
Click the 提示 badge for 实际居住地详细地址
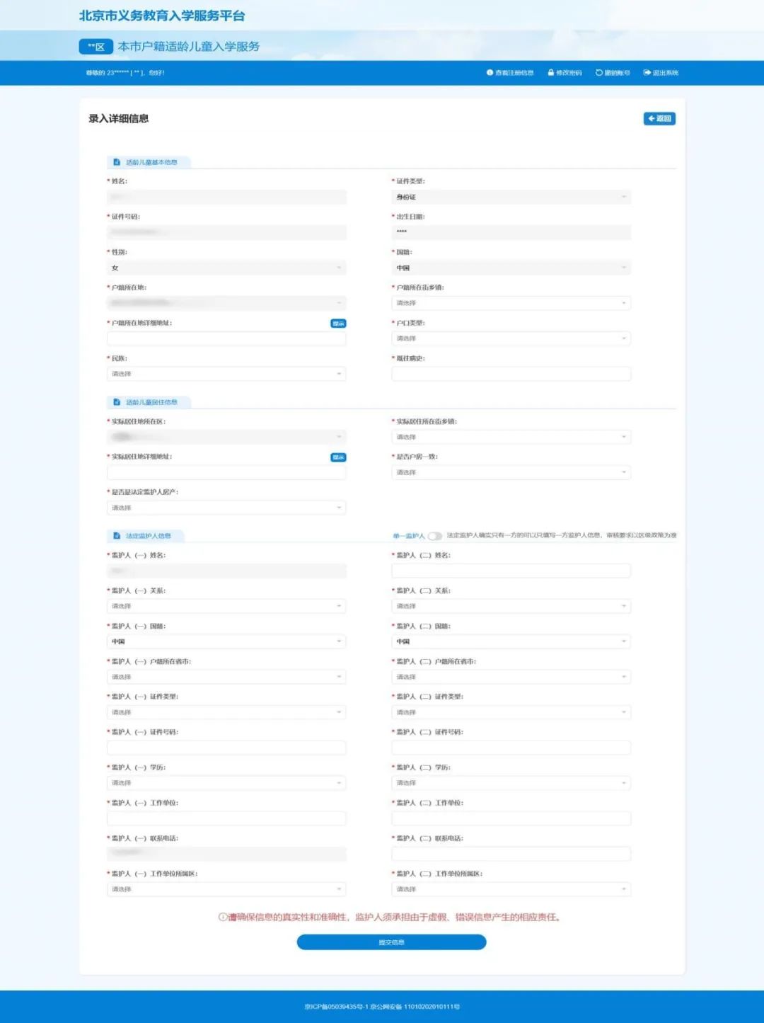click(338, 457)
